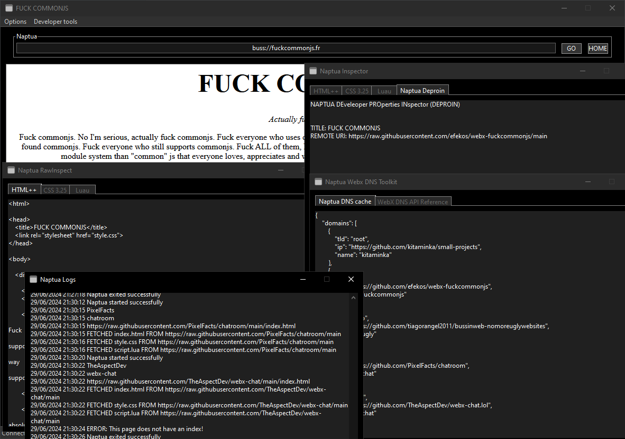The width and height of the screenshot is (625, 439).
Task: Click the kitaminka/small-projects ip line
Action: click(408, 247)
